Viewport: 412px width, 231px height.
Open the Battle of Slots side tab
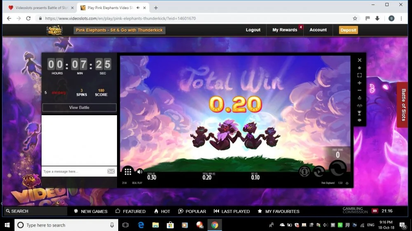click(403, 105)
